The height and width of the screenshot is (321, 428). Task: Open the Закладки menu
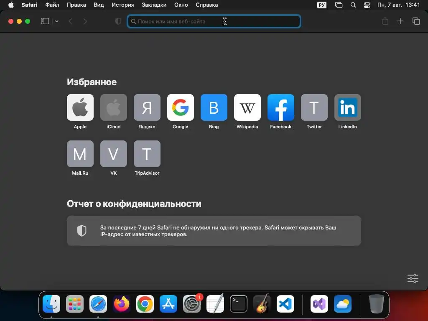pyautogui.click(x=154, y=5)
